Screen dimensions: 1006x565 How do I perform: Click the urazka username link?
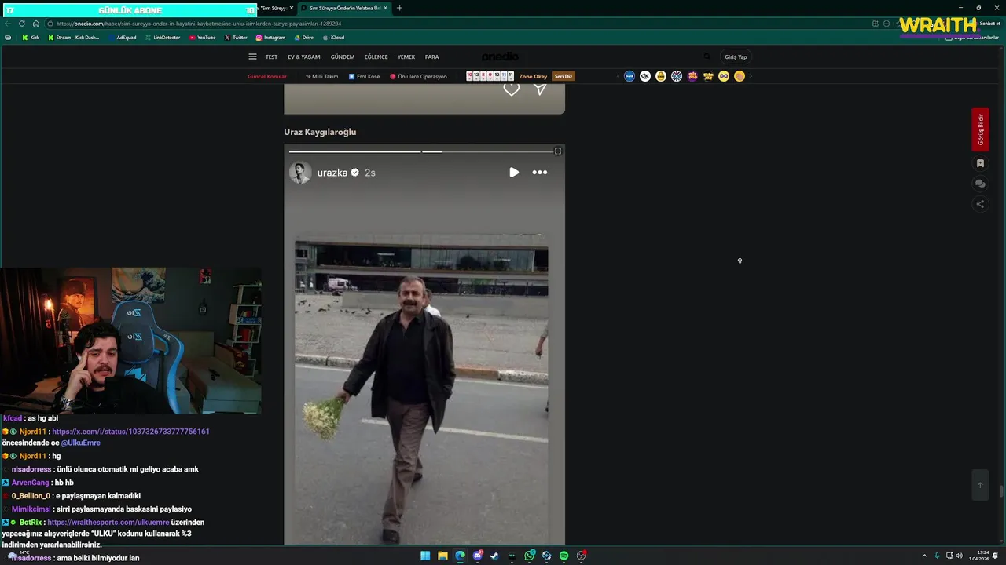tap(332, 173)
